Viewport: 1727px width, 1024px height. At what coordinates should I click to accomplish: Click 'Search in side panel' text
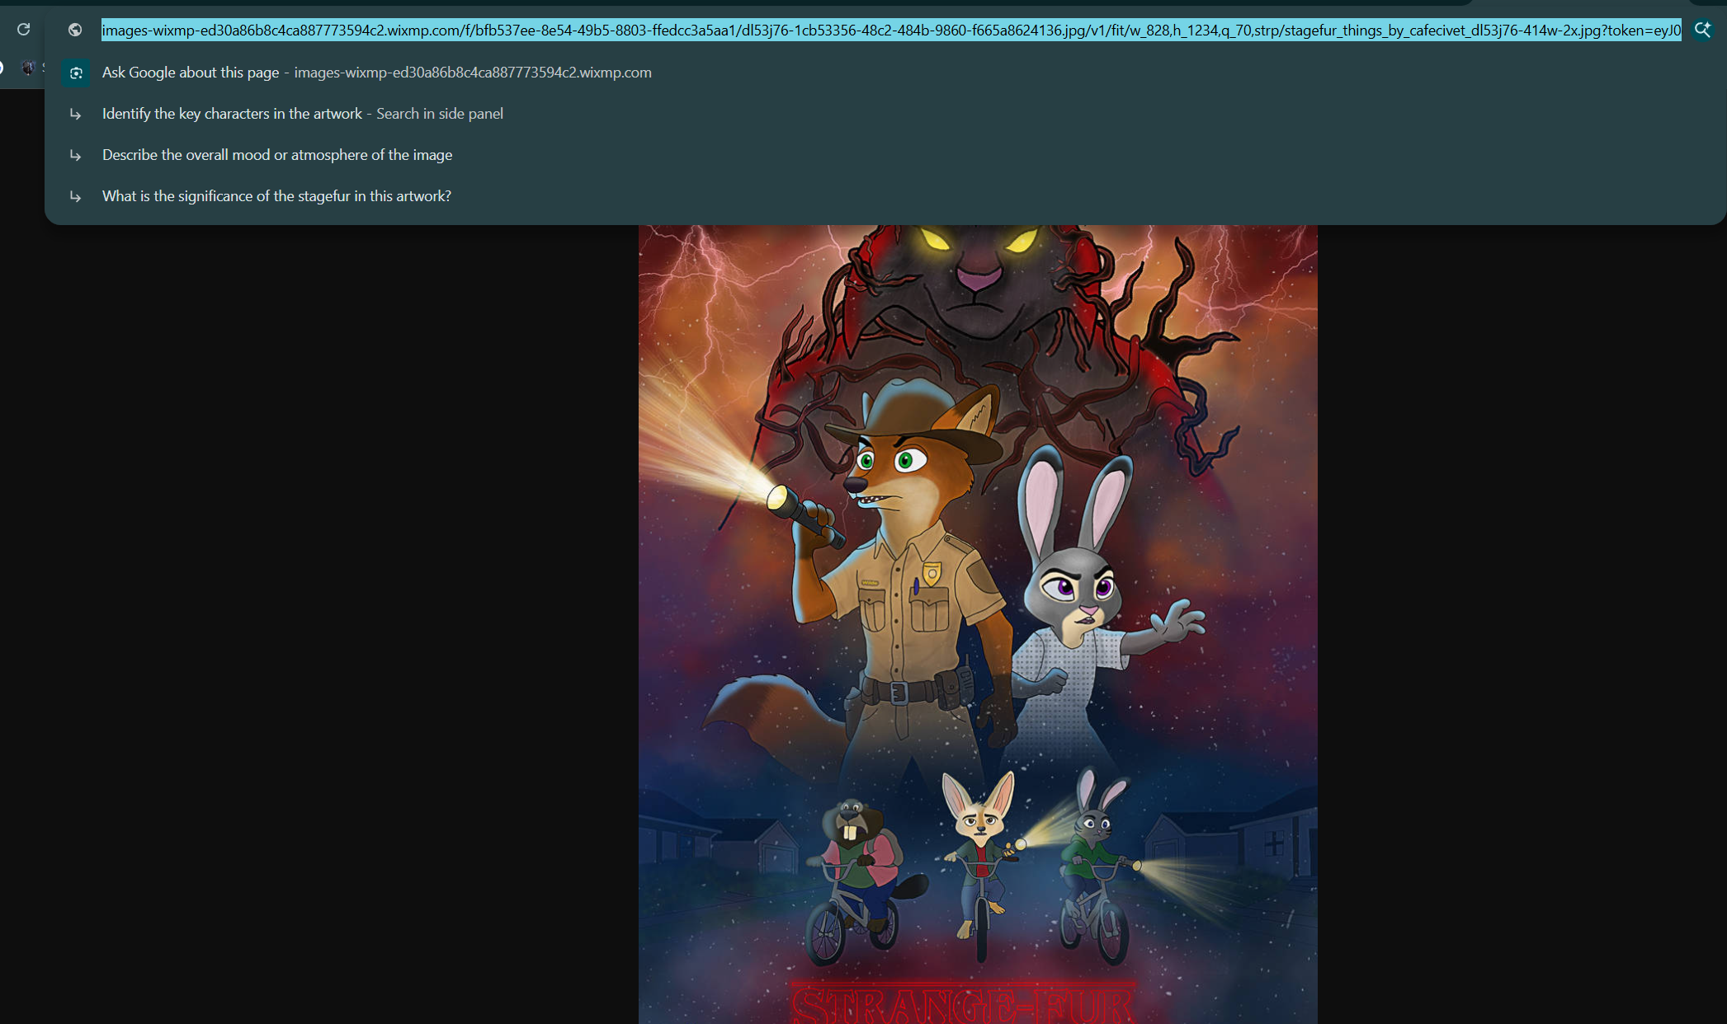pyautogui.click(x=439, y=114)
